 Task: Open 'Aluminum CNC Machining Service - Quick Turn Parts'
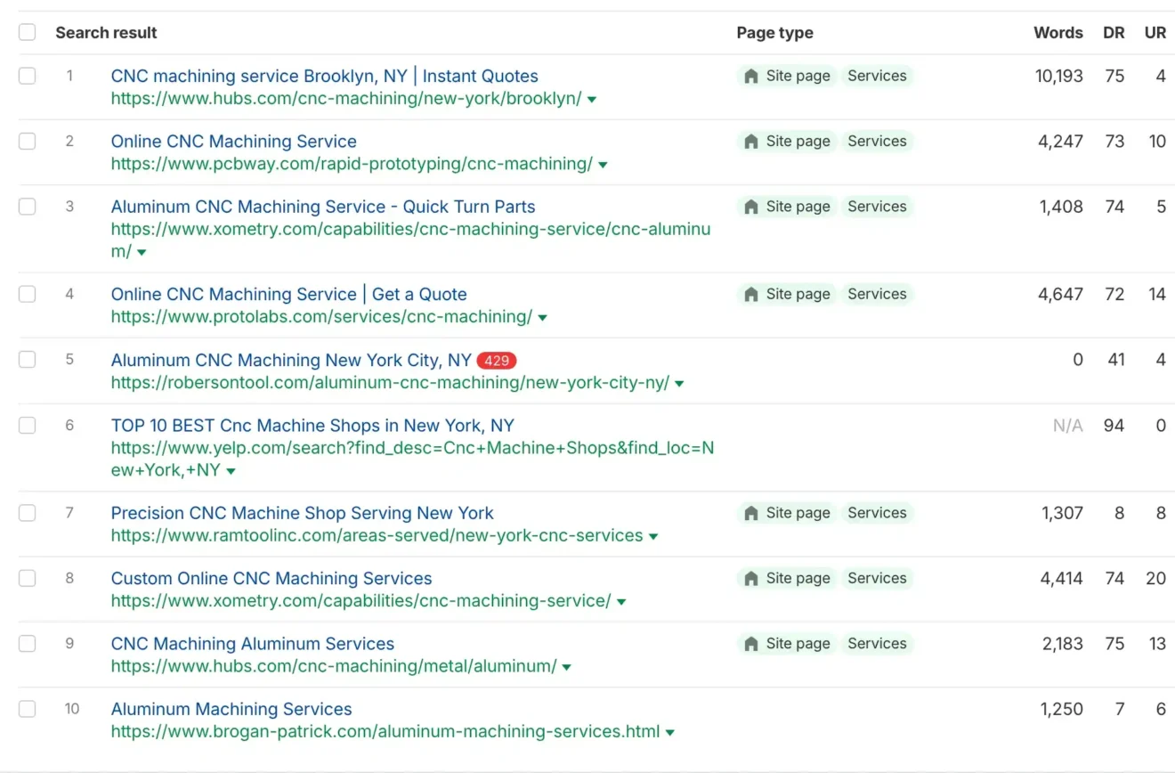323,207
